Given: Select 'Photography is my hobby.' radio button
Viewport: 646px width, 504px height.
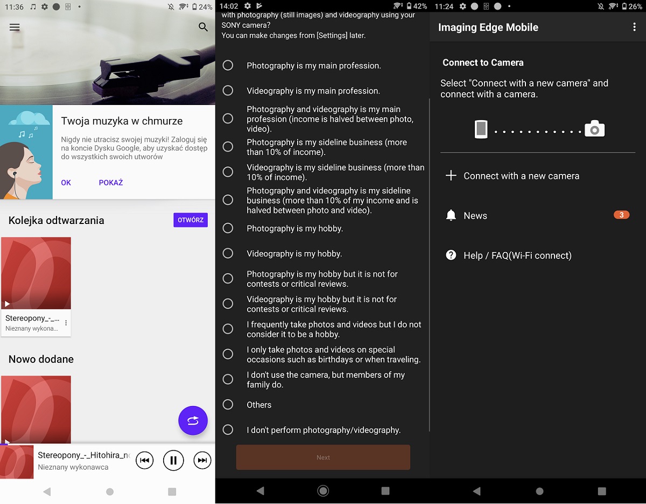Looking at the screenshot, I should [228, 228].
